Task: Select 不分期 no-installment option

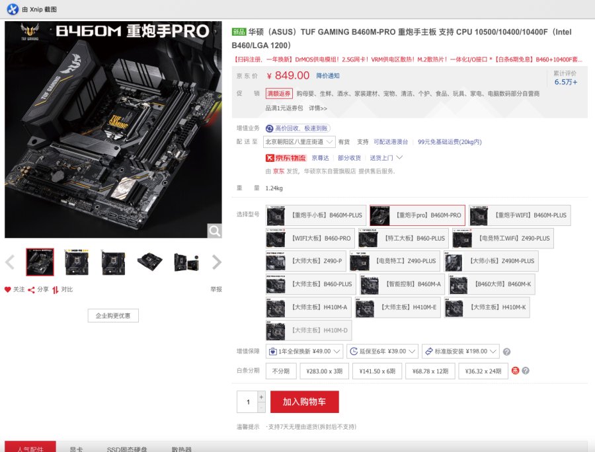Action: (281, 371)
